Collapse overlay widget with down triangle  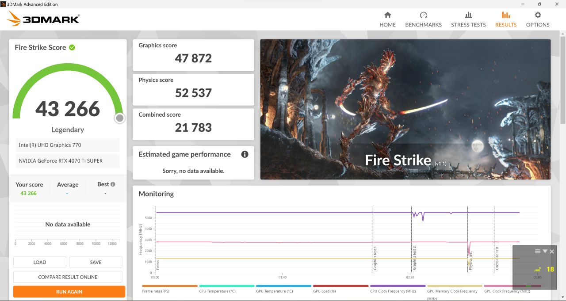(545, 251)
